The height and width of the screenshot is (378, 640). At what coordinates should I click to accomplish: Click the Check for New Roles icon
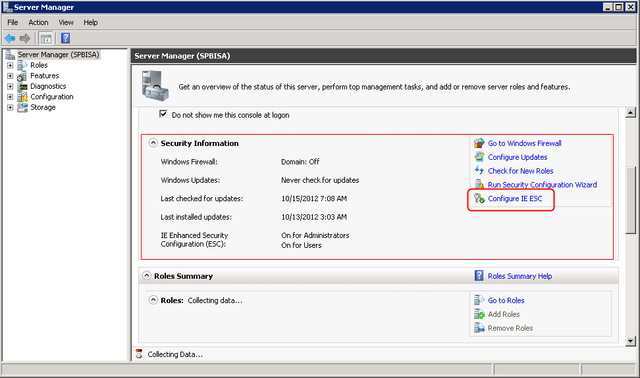tap(479, 171)
